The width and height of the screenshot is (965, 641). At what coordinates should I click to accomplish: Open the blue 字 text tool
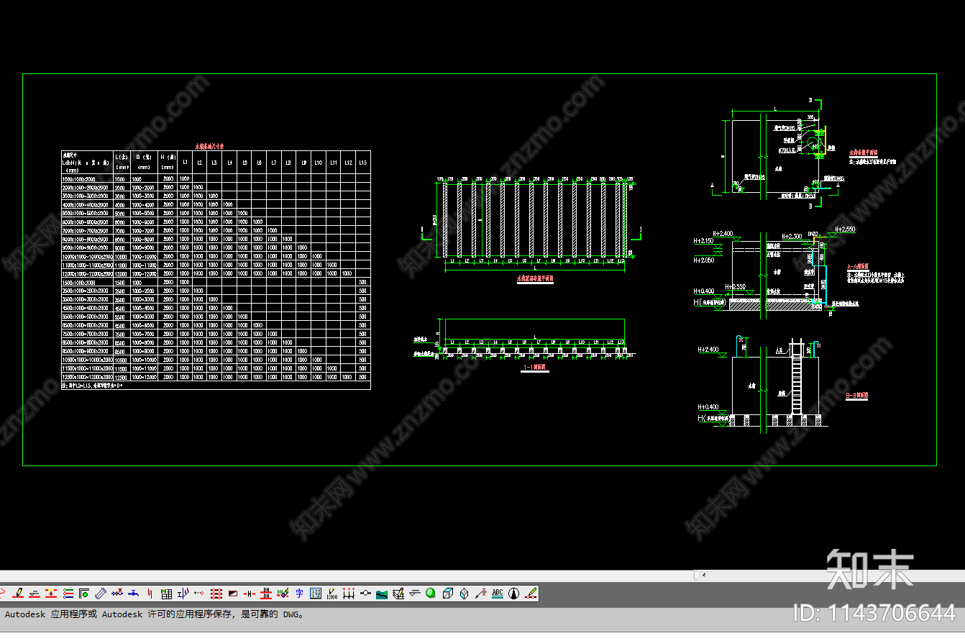[299, 594]
